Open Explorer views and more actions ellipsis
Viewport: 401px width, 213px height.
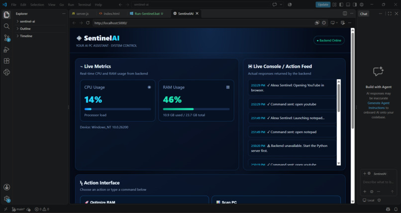pos(64,14)
